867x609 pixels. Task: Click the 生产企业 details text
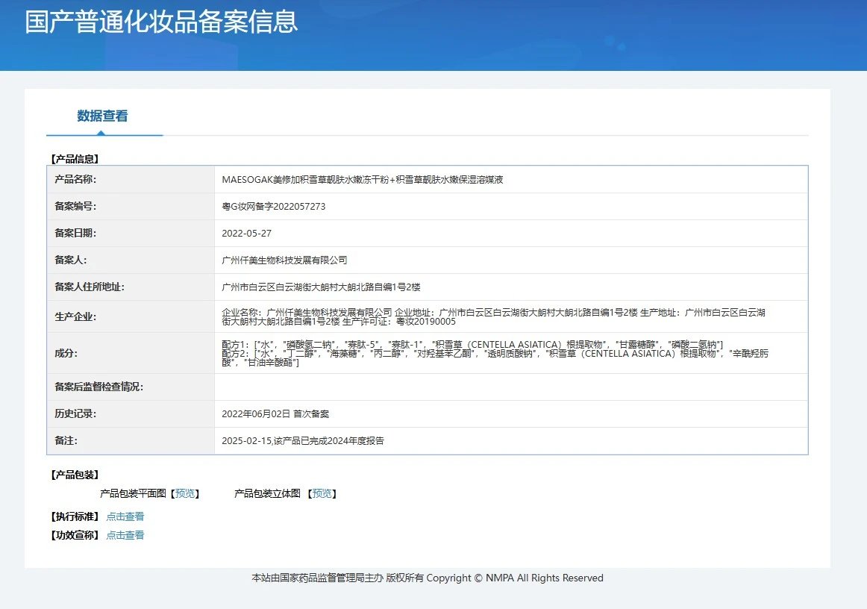pos(493,317)
